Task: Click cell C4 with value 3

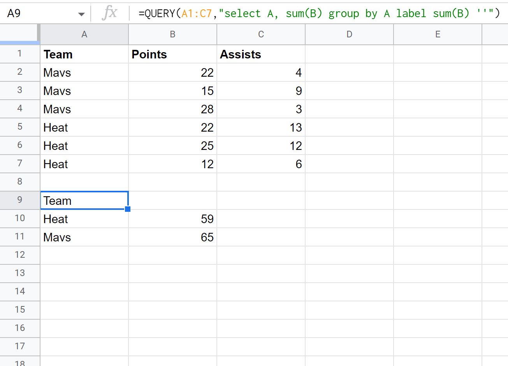Action: click(261, 109)
